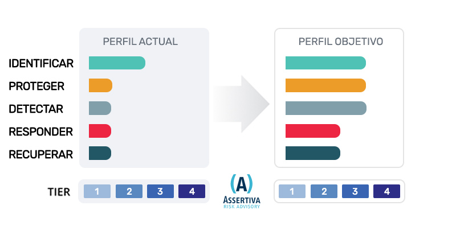Select Tier 1 under Perfil Objetivo

(x=292, y=191)
